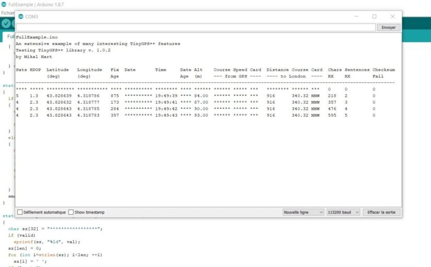Click the Verify checkmark icon in Arduino toolbar

click(6, 24)
